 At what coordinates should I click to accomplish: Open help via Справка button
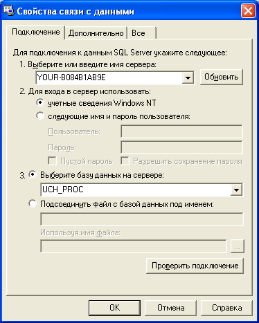(226, 308)
